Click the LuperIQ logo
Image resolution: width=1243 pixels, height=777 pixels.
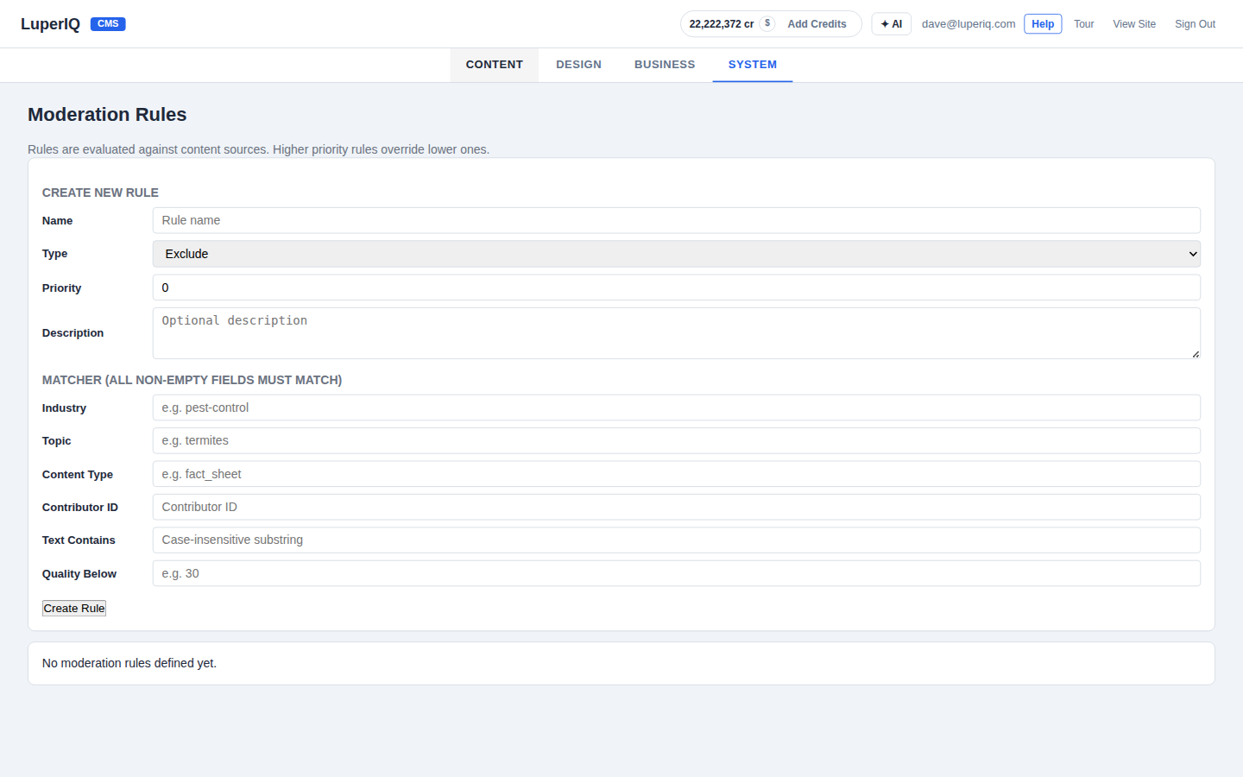(x=49, y=23)
